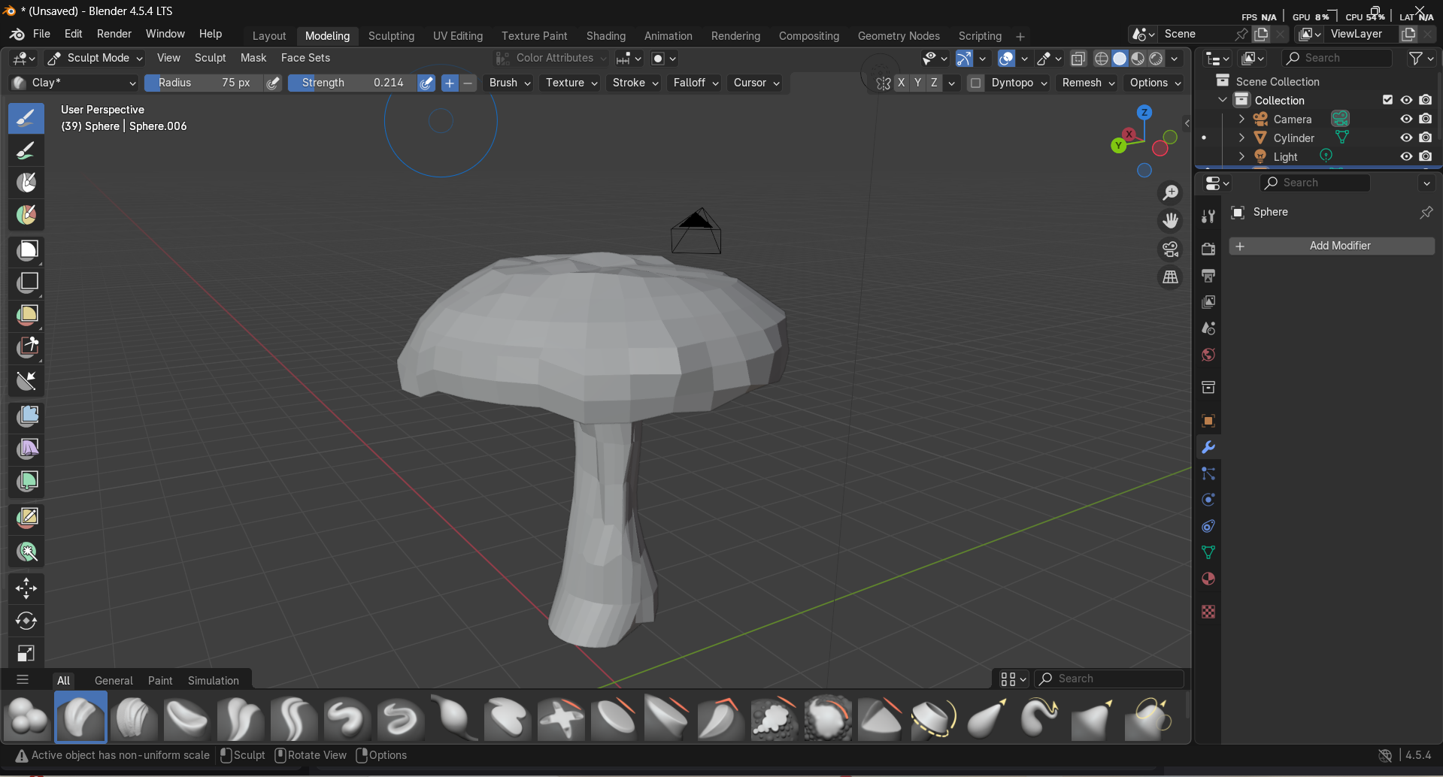This screenshot has width=1443, height=777.
Task: Open the Remesh popover button
Action: (x=1088, y=83)
